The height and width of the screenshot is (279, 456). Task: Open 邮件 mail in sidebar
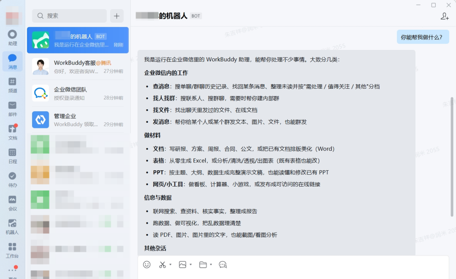(x=12, y=109)
